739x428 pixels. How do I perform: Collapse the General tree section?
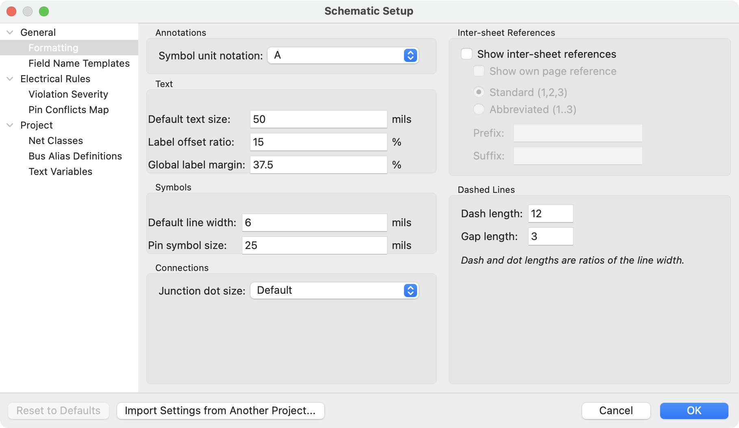click(x=9, y=32)
